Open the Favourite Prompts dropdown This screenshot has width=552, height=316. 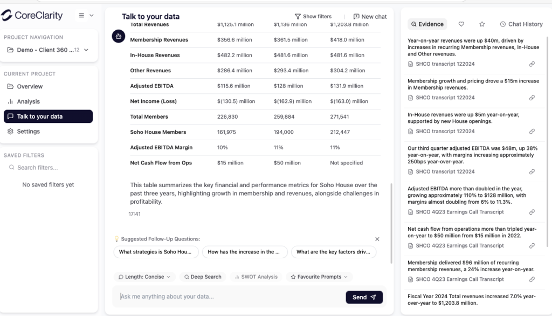319,277
